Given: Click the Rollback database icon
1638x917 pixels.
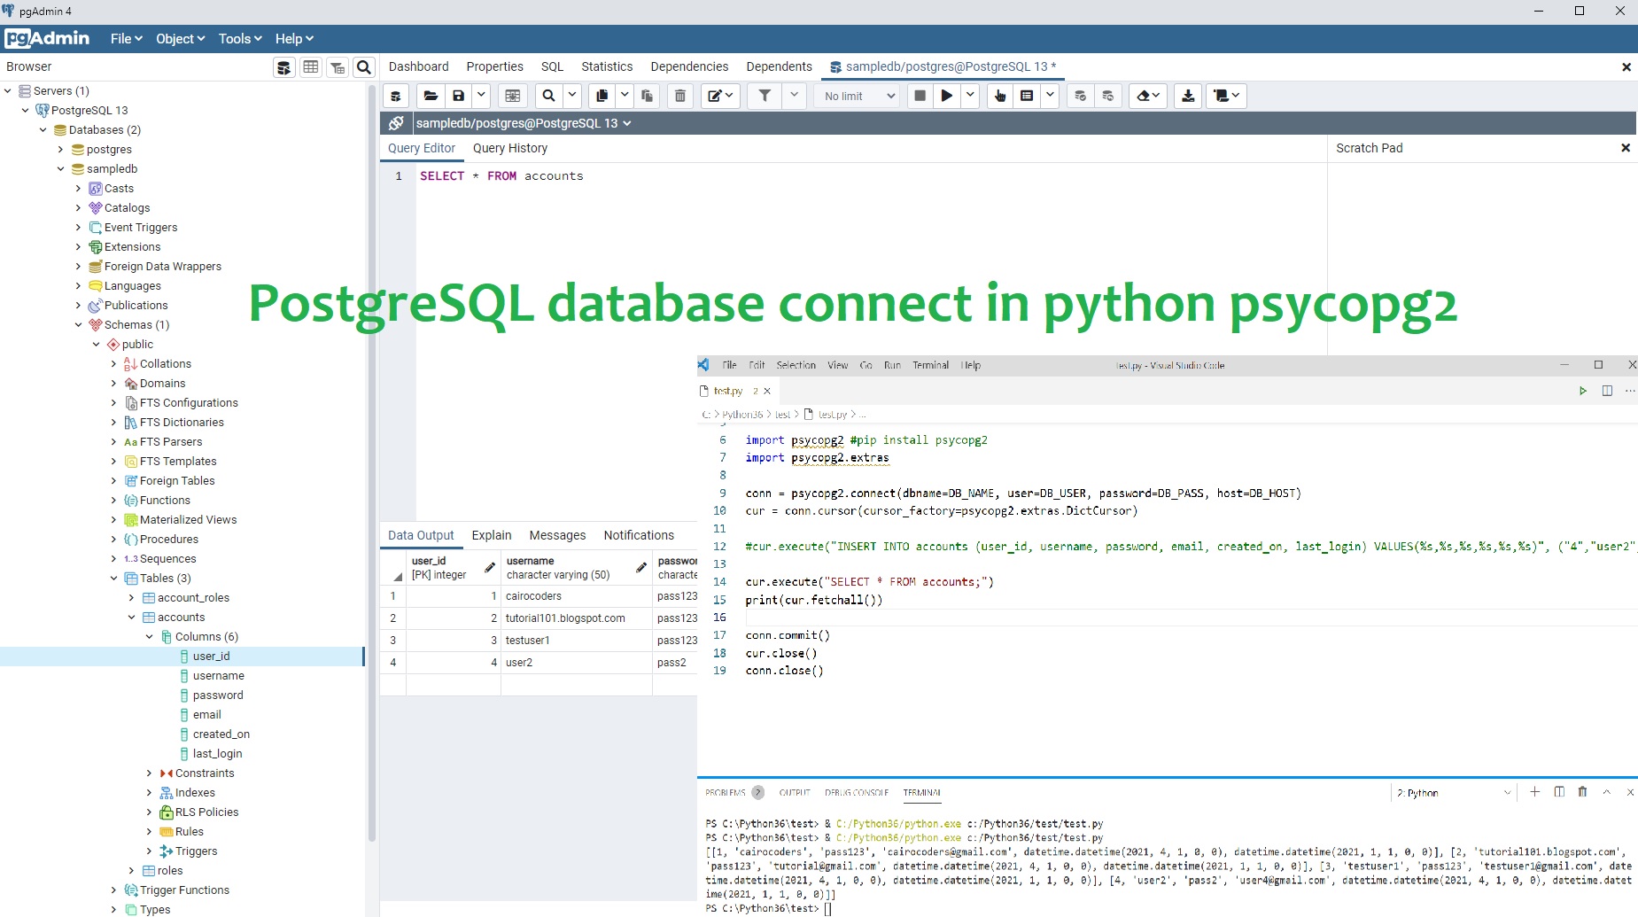Looking at the screenshot, I should [x=1107, y=96].
